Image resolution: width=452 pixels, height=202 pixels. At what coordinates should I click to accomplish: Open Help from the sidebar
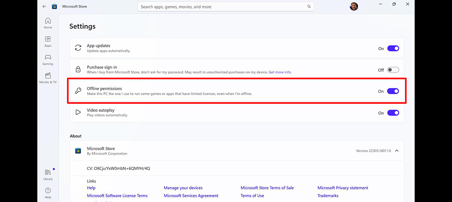48,193
